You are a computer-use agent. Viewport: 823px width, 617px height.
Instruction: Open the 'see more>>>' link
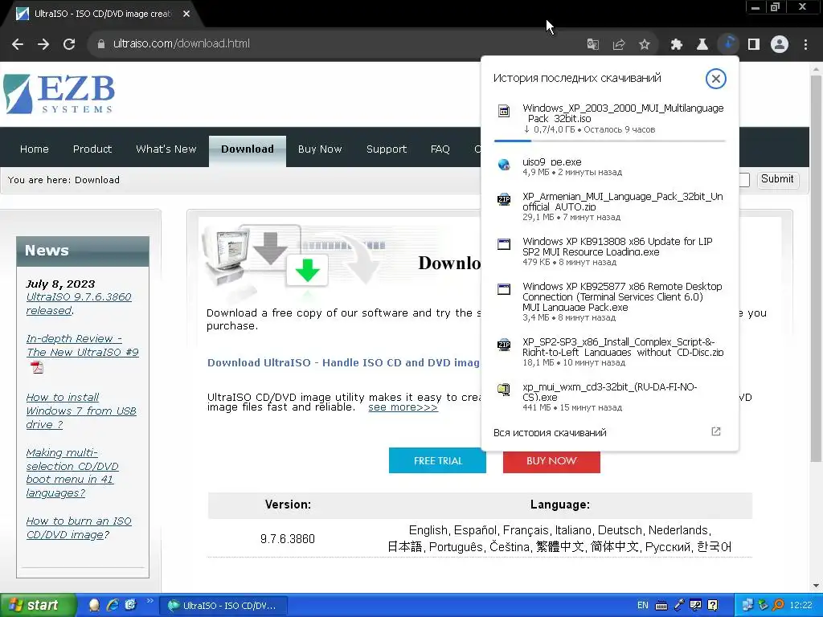403,407
